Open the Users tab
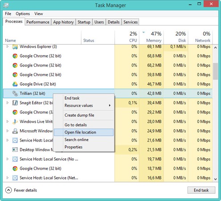This screenshot has width=221, height=201. [99, 22]
